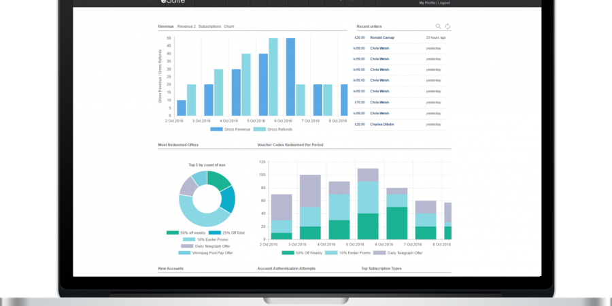The image size is (612, 306).
Task: Switch to the Revenue 2 tab
Action: (x=186, y=27)
